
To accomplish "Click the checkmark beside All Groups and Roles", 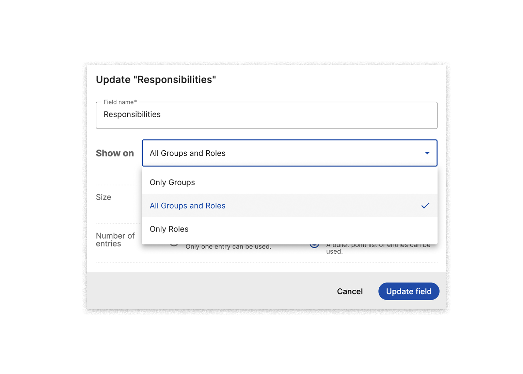I will coord(425,206).
